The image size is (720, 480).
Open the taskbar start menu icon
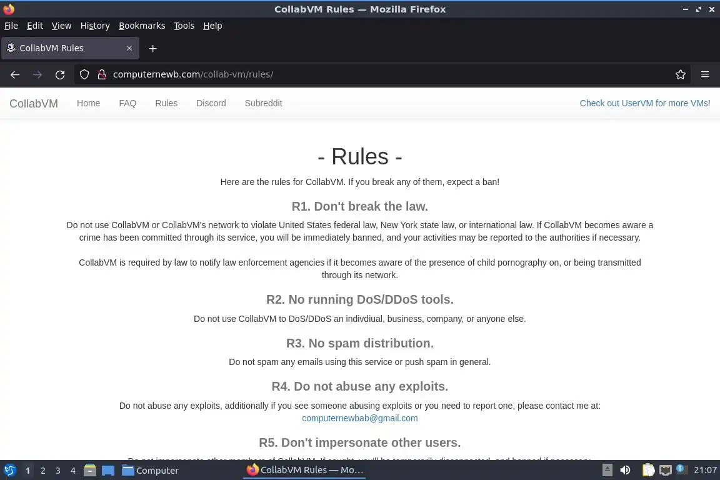click(x=9, y=471)
